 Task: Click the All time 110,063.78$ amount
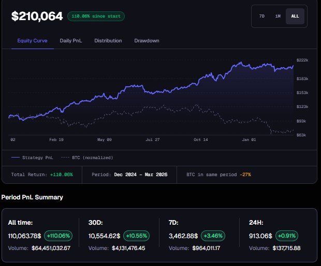(x=24, y=236)
